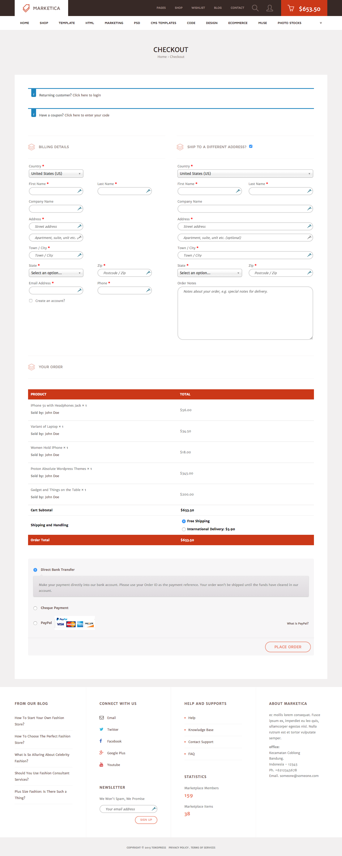Click the Twitter bird icon in footer

coord(102,729)
